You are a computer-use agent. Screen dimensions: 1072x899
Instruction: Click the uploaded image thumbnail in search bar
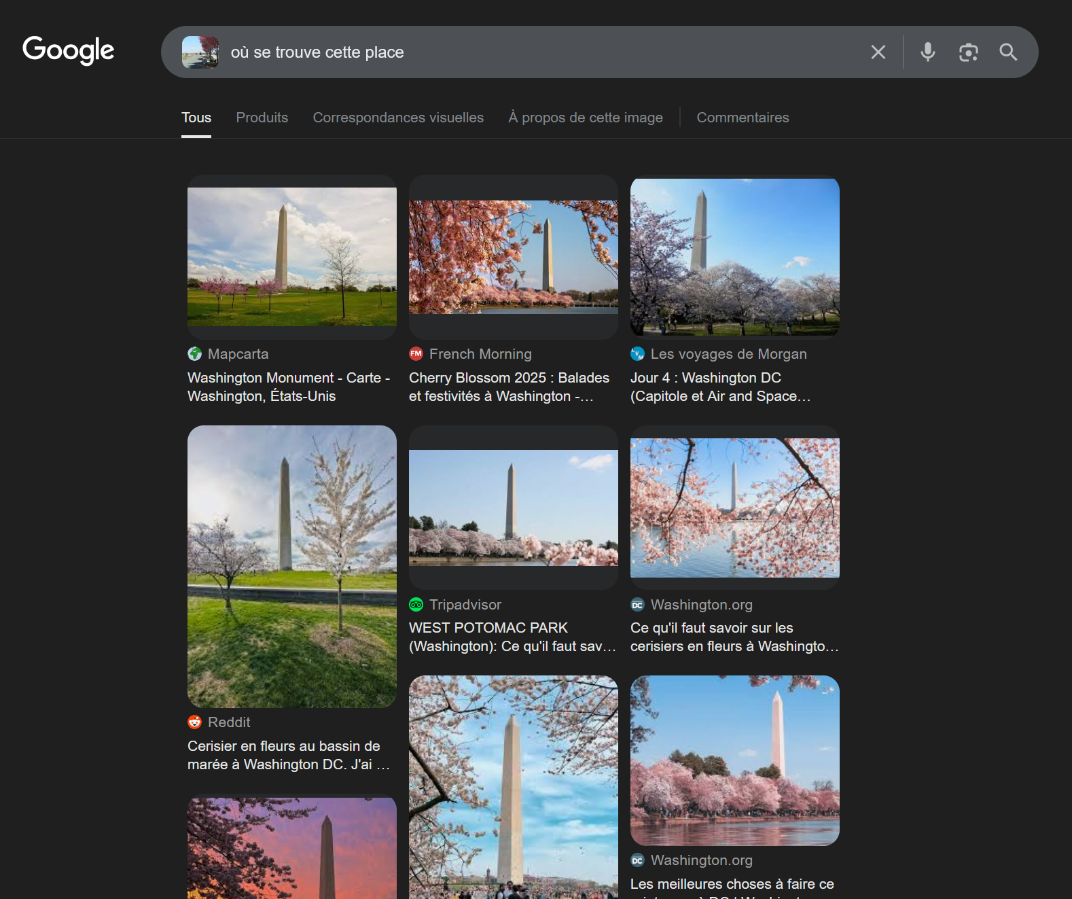[x=200, y=52]
